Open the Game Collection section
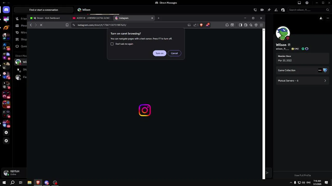This screenshot has height=186, width=332. pos(302,70)
